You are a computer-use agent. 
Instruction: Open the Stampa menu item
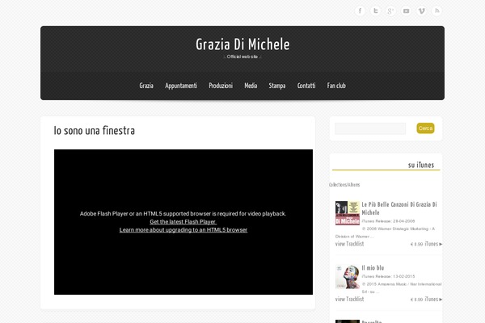(x=276, y=86)
